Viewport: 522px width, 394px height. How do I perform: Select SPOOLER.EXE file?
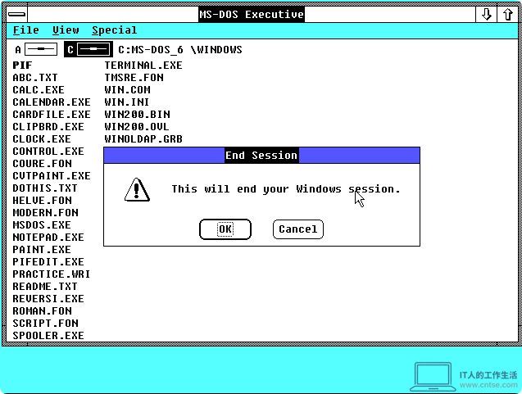48,336
